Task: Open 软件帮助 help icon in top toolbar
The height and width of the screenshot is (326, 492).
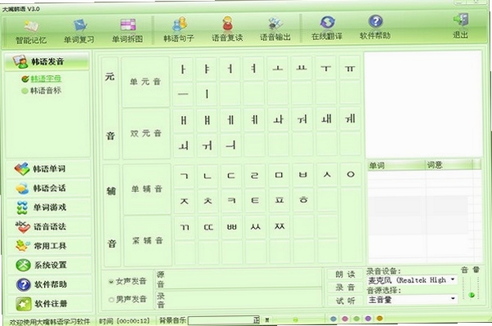Action: click(x=375, y=28)
